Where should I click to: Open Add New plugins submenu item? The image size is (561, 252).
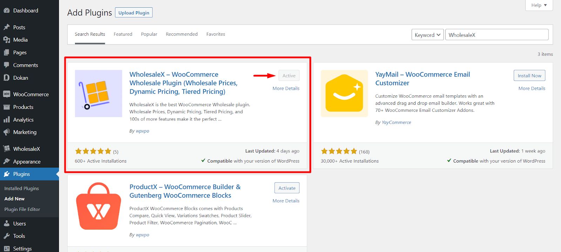[x=14, y=199]
